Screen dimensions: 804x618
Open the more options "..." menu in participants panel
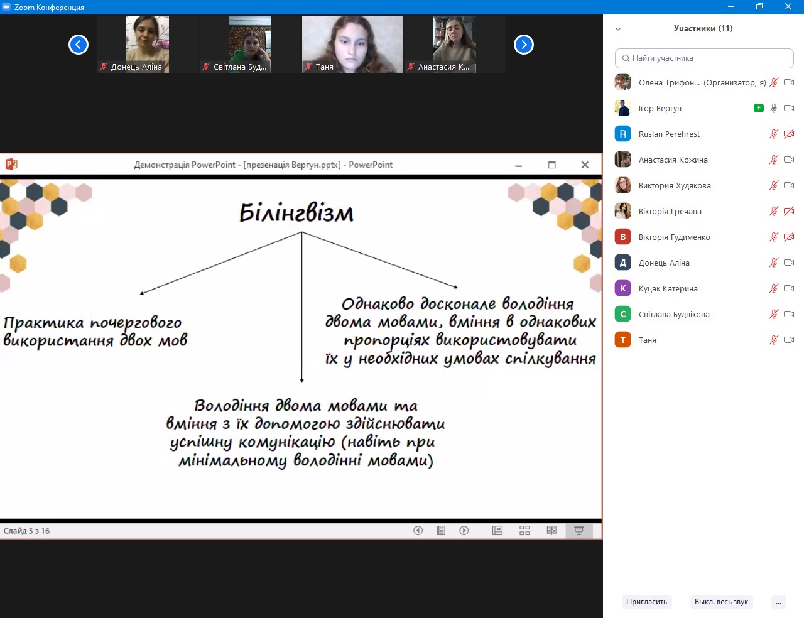pyautogui.click(x=778, y=602)
